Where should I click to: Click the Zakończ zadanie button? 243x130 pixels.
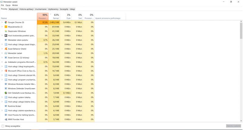(234, 126)
